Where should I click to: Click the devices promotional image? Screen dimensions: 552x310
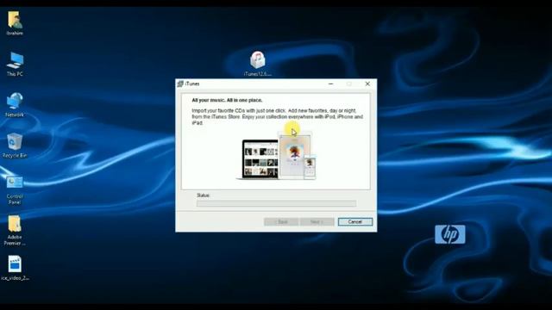point(276,157)
